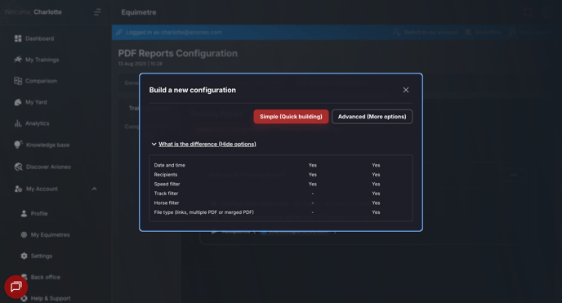Click the My Equimetres icon
This screenshot has width=562, height=303.
tap(24, 234)
